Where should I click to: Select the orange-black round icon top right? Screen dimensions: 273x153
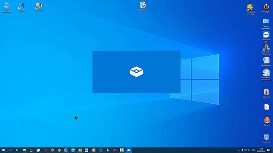click(x=266, y=8)
